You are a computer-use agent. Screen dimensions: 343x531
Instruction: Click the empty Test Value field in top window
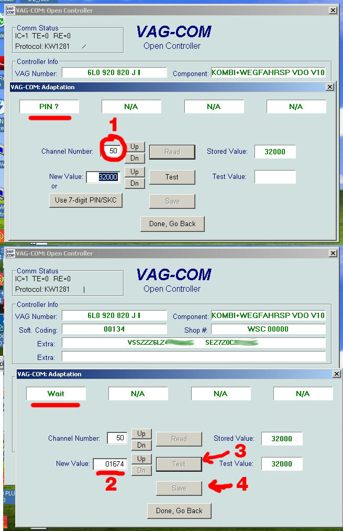pyautogui.click(x=275, y=177)
